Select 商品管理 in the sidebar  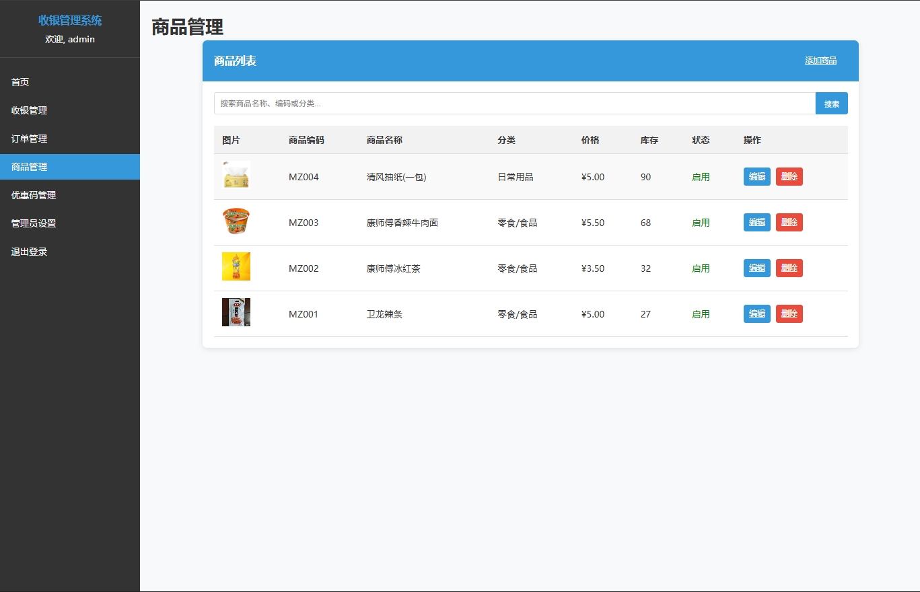coord(70,167)
